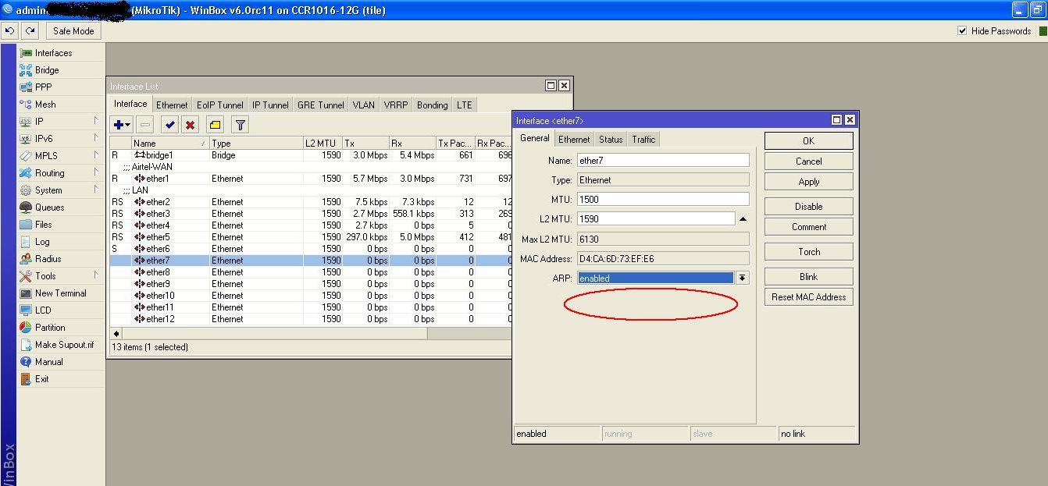The image size is (1048, 486).
Task: Click the blue checkmark Enable icon
Action: click(x=169, y=125)
